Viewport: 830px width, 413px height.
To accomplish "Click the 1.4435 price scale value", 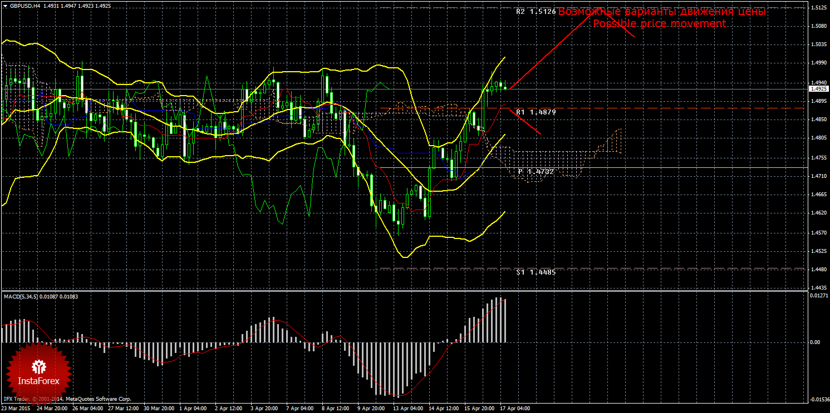I will (818, 288).
